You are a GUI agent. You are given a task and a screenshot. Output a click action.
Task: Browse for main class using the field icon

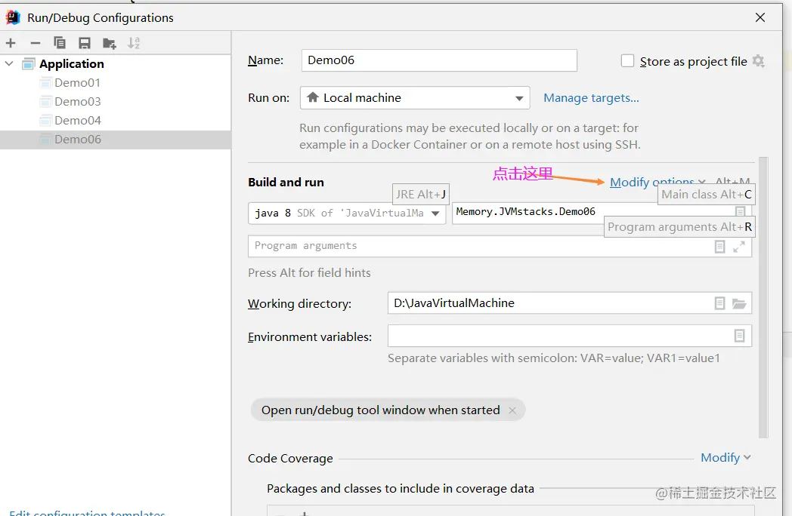pyautogui.click(x=740, y=212)
